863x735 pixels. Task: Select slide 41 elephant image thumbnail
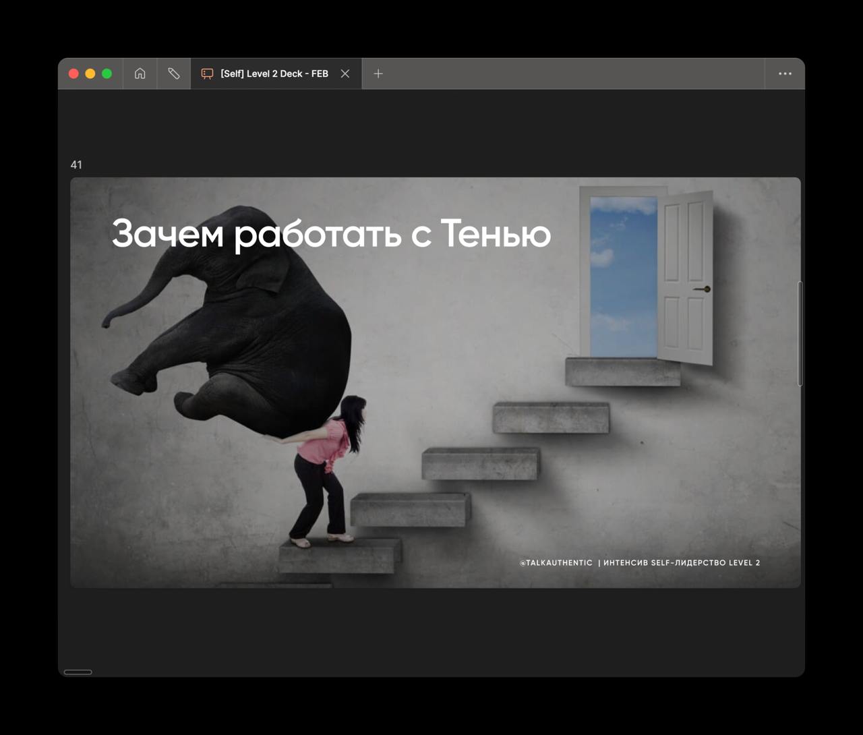[x=436, y=382]
